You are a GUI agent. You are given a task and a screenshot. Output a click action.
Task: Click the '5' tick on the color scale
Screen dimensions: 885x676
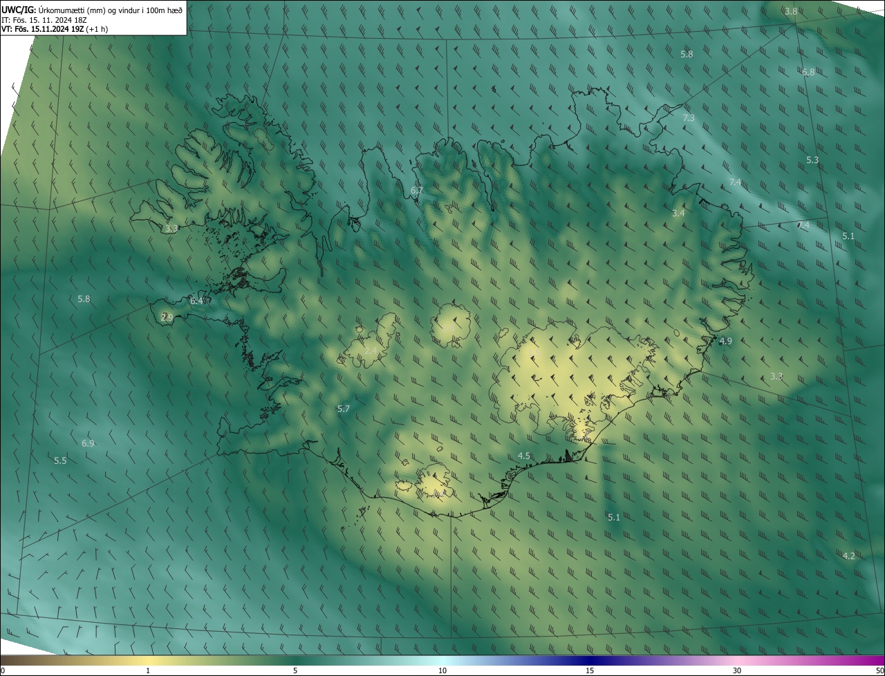[x=295, y=670]
